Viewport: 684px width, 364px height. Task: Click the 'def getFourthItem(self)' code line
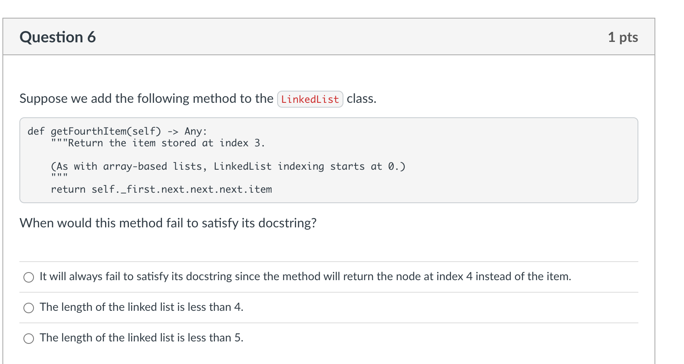106,131
